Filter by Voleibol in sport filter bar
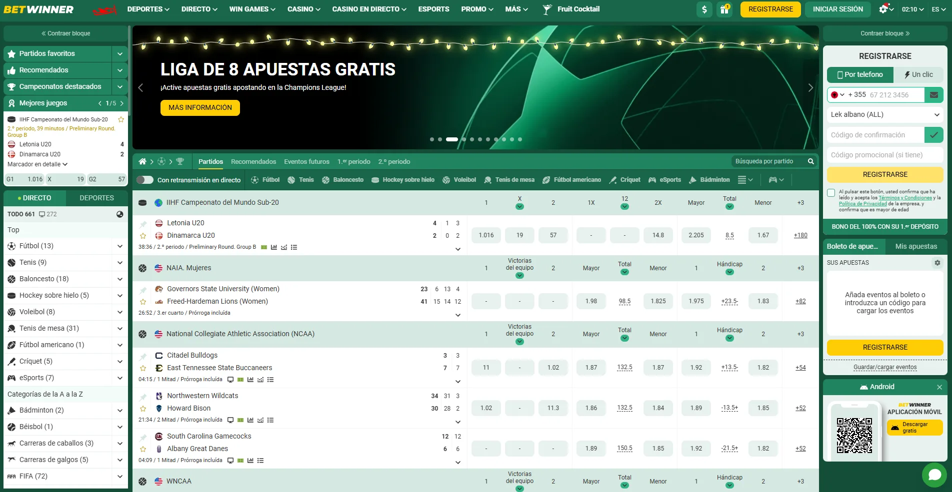952x492 pixels. tap(459, 180)
